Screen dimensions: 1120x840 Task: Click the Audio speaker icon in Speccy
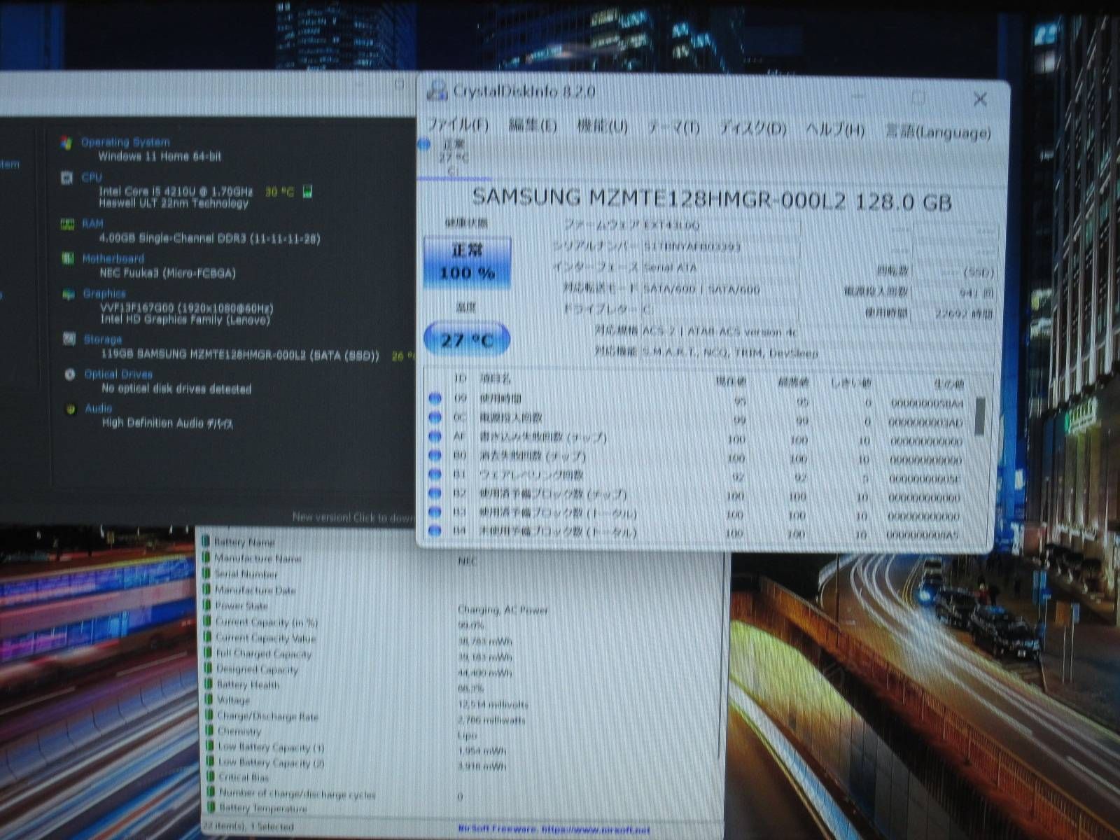click(x=70, y=409)
